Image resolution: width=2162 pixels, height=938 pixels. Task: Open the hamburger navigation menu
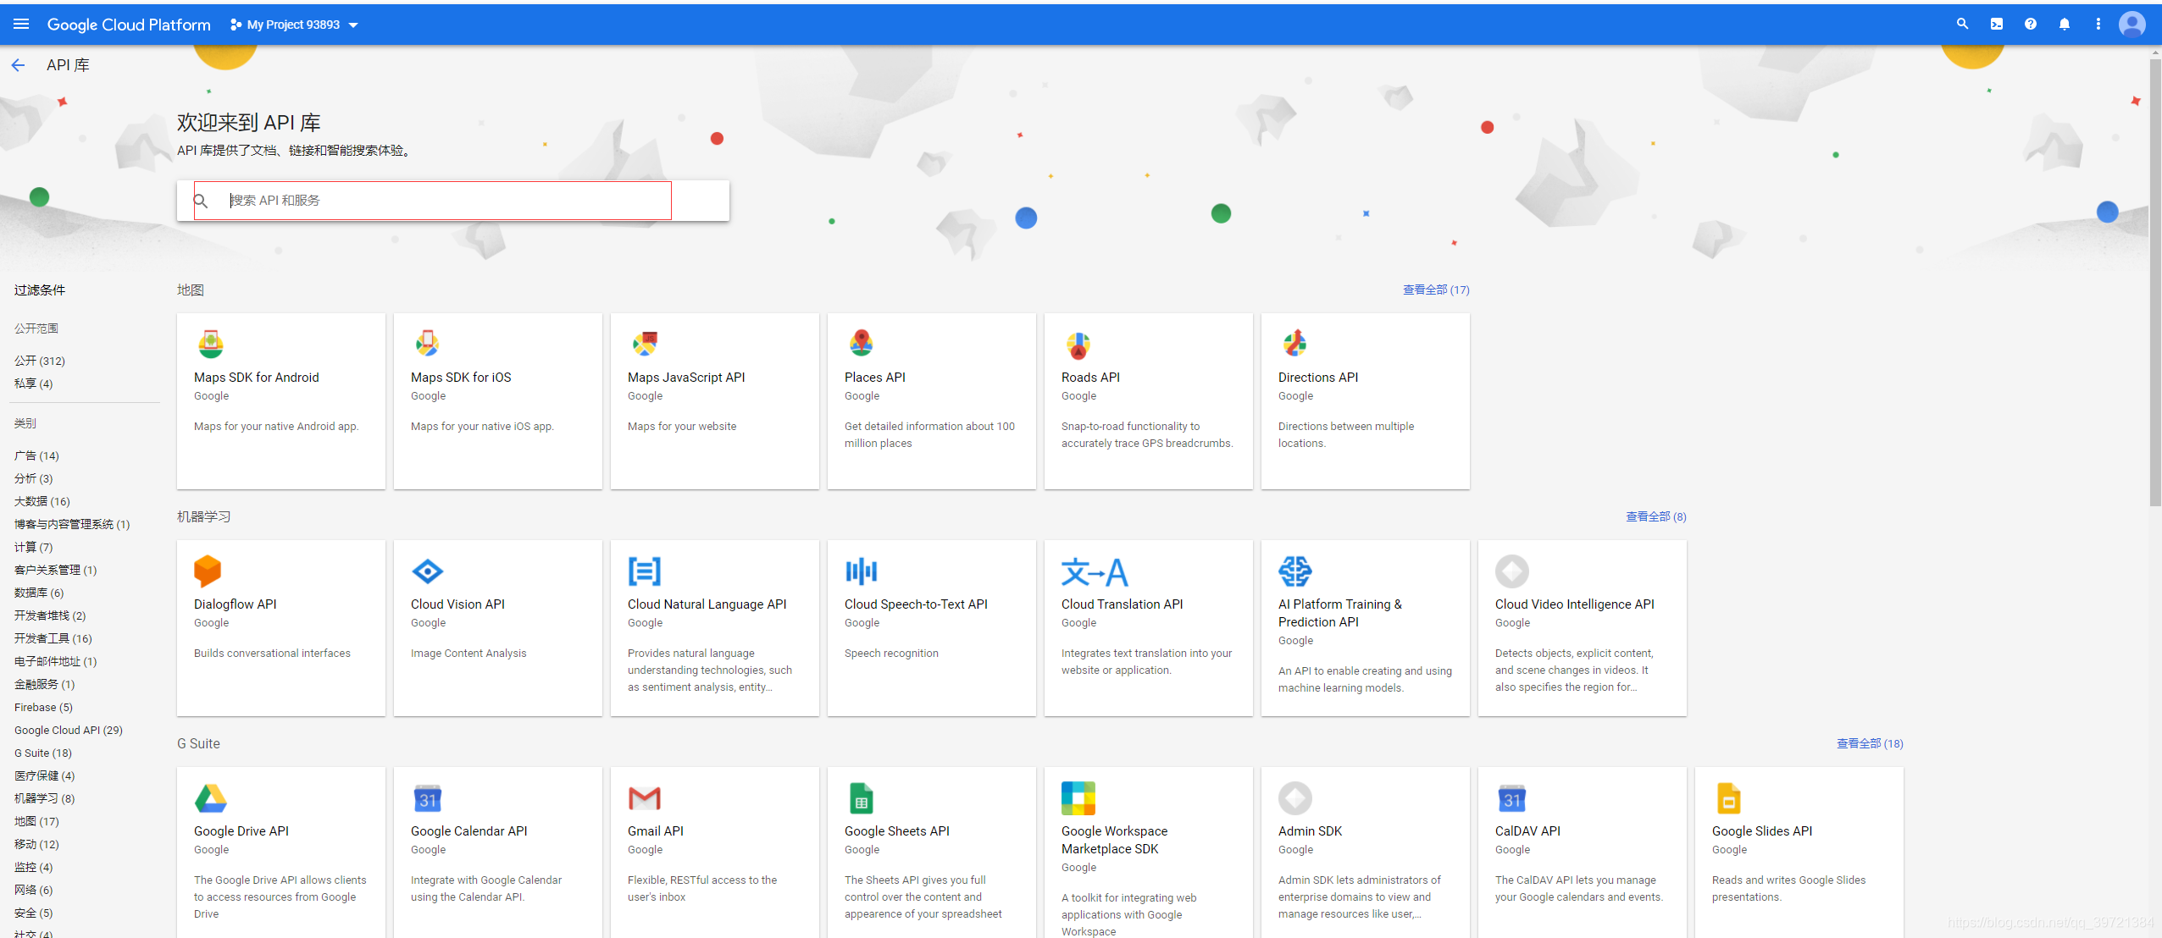pos(21,25)
